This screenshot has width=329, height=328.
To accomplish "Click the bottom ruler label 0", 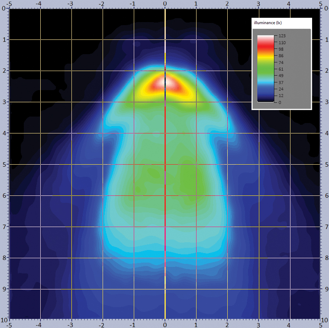I will [x=165, y=324].
